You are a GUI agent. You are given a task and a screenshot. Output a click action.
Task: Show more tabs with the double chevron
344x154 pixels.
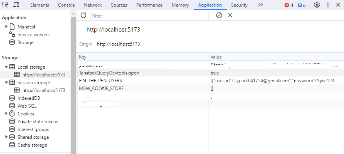click(260, 5)
